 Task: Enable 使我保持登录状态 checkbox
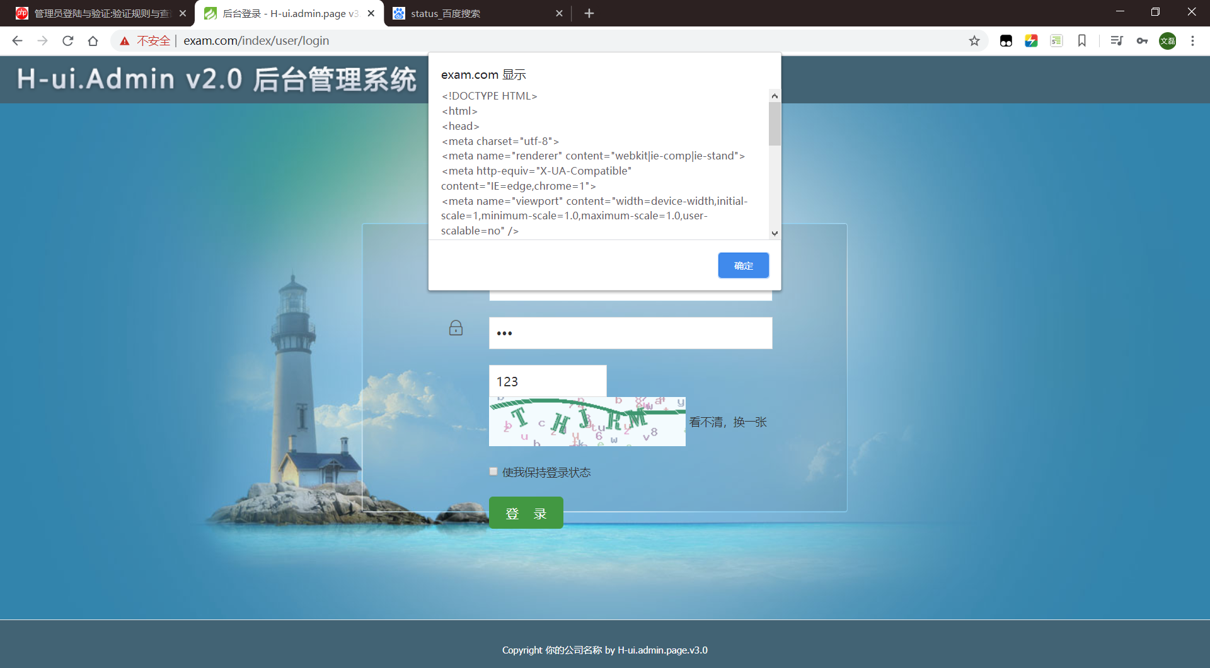pos(493,471)
